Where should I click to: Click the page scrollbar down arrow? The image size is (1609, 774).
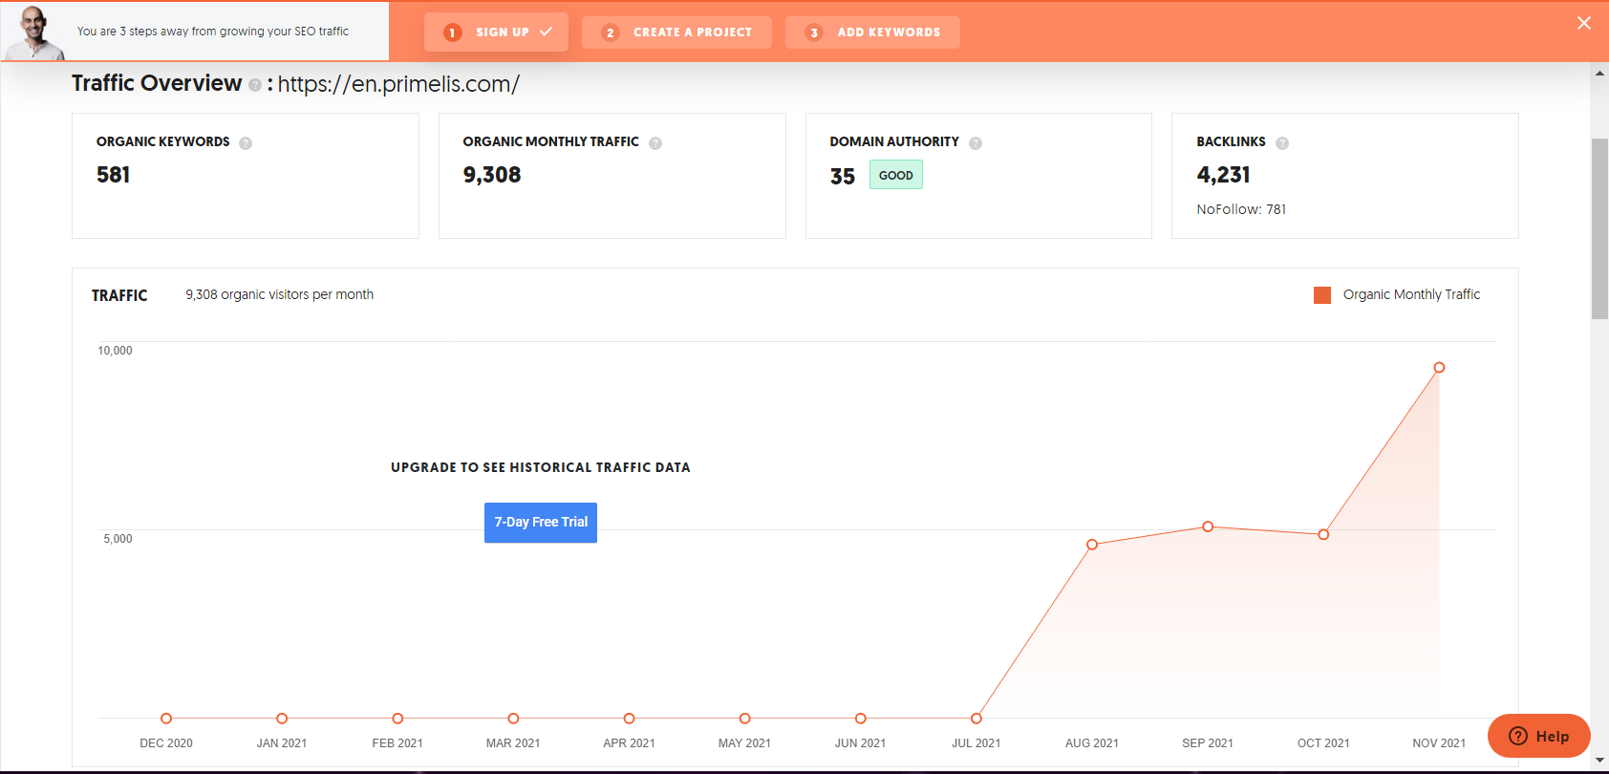click(1599, 761)
